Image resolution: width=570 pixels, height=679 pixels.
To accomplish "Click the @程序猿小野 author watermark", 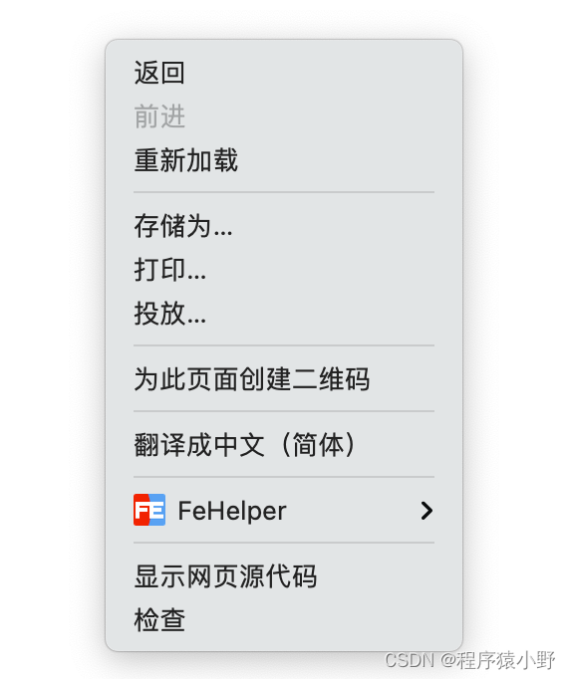I will point(497,660).
